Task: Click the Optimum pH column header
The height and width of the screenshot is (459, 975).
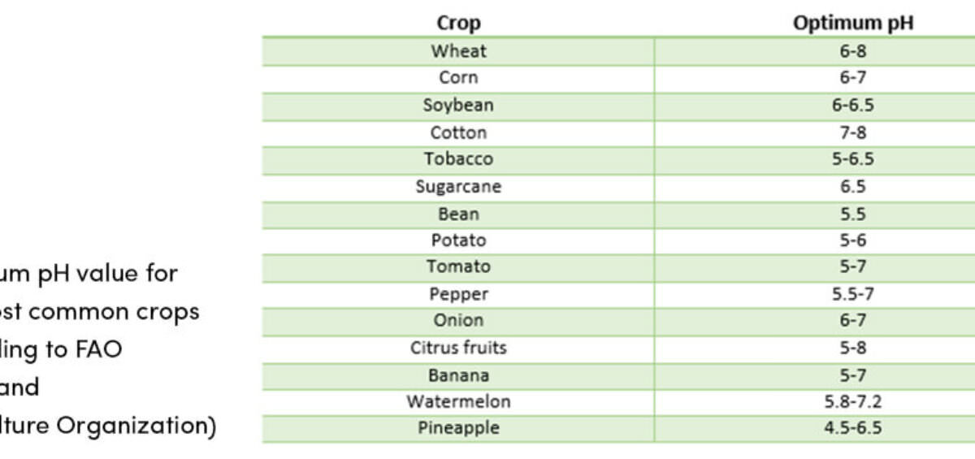Action: click(853, 23)
